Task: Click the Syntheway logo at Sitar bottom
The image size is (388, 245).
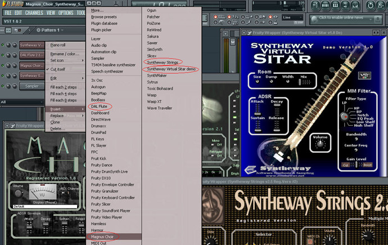Action: click(x=250, y=170)
